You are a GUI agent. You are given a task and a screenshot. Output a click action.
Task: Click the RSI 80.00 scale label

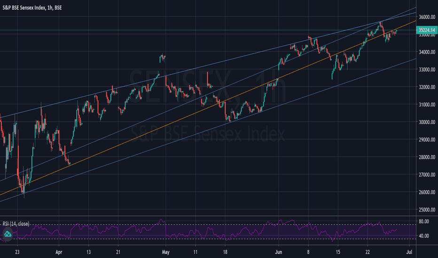pyautogui.click(x=424, y=221)
